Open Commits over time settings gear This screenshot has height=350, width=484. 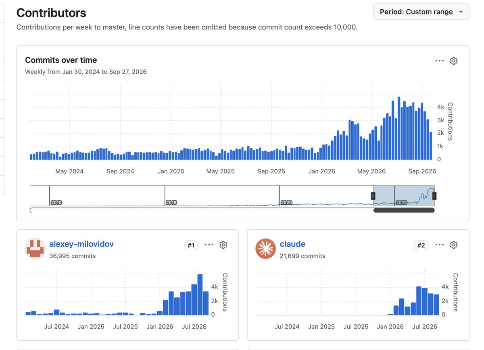click(x=454, y=61)
